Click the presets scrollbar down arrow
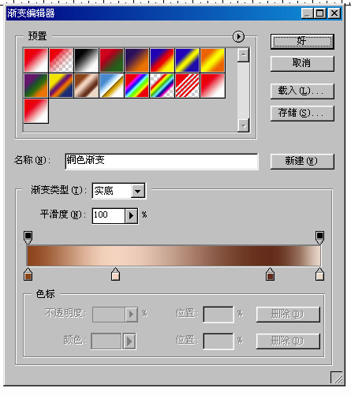This screenshot has width=351, height=395. 244,126
